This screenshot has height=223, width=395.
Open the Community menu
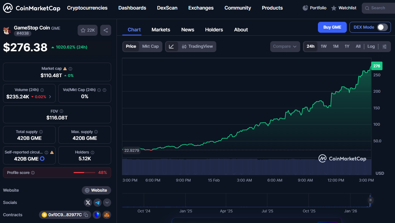(238, 8)
